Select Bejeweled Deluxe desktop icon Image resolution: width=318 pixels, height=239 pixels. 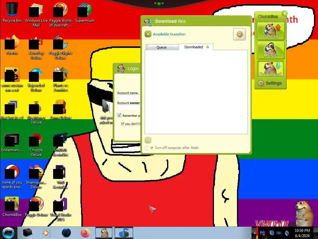36,80
